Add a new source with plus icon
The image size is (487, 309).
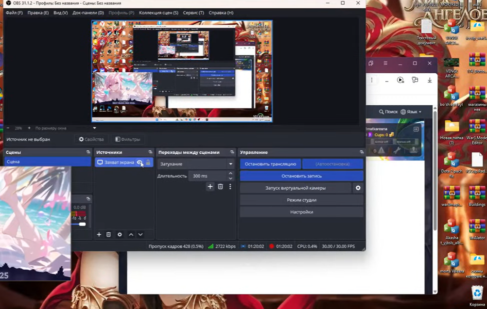99,235
